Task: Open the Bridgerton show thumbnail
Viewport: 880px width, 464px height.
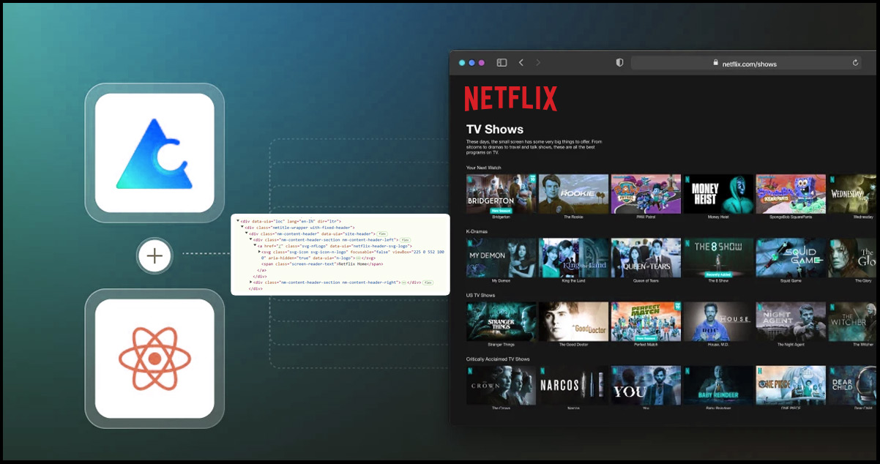Action: click(x=501, y=193)
